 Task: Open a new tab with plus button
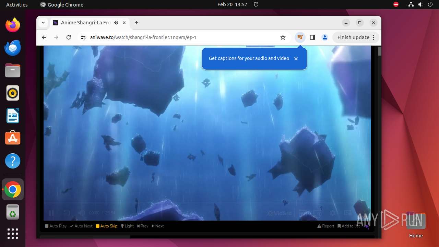coord(137,23)
